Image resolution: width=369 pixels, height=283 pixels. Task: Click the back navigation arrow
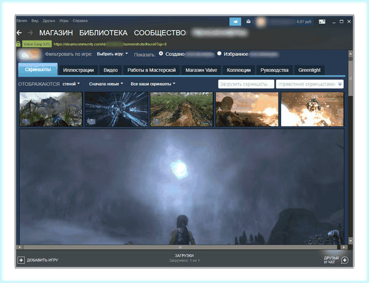click(x=19, y=33)
